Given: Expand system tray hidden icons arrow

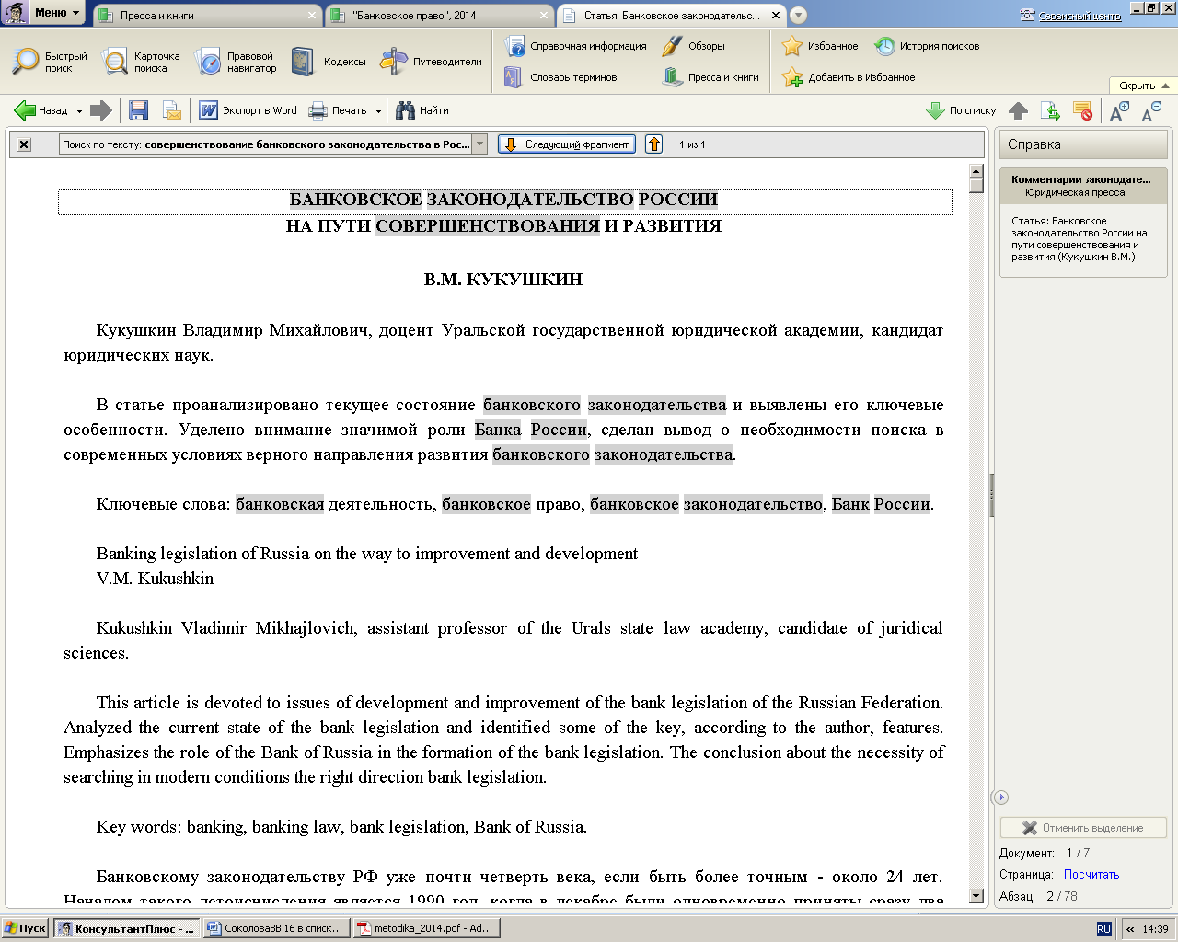Looking at the screenshot, I should [x=1130, y=929].
